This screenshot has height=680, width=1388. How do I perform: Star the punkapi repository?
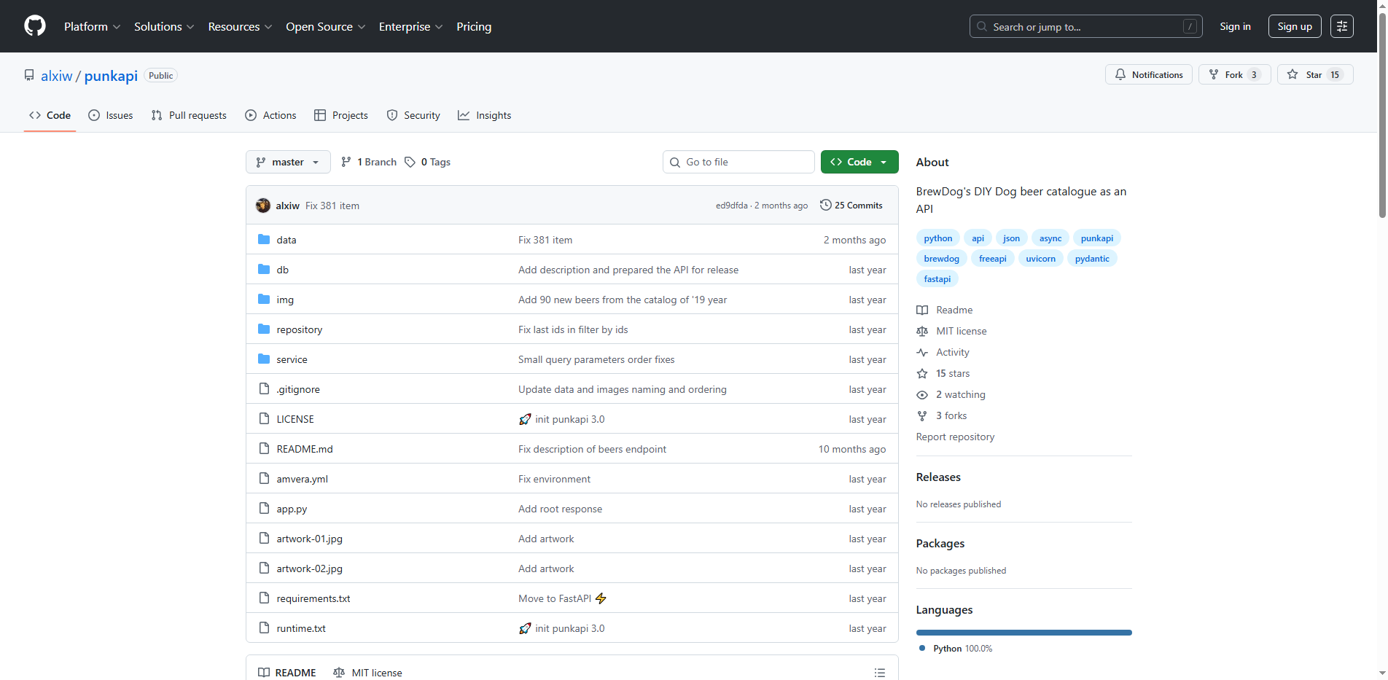[x=1315, y=74]
